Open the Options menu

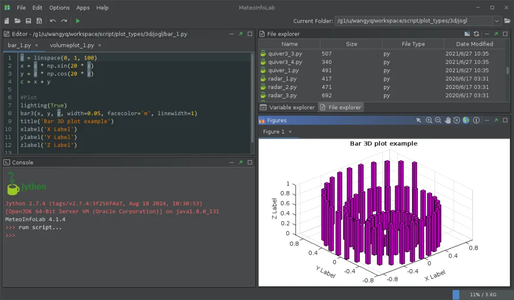coord(59,8)
